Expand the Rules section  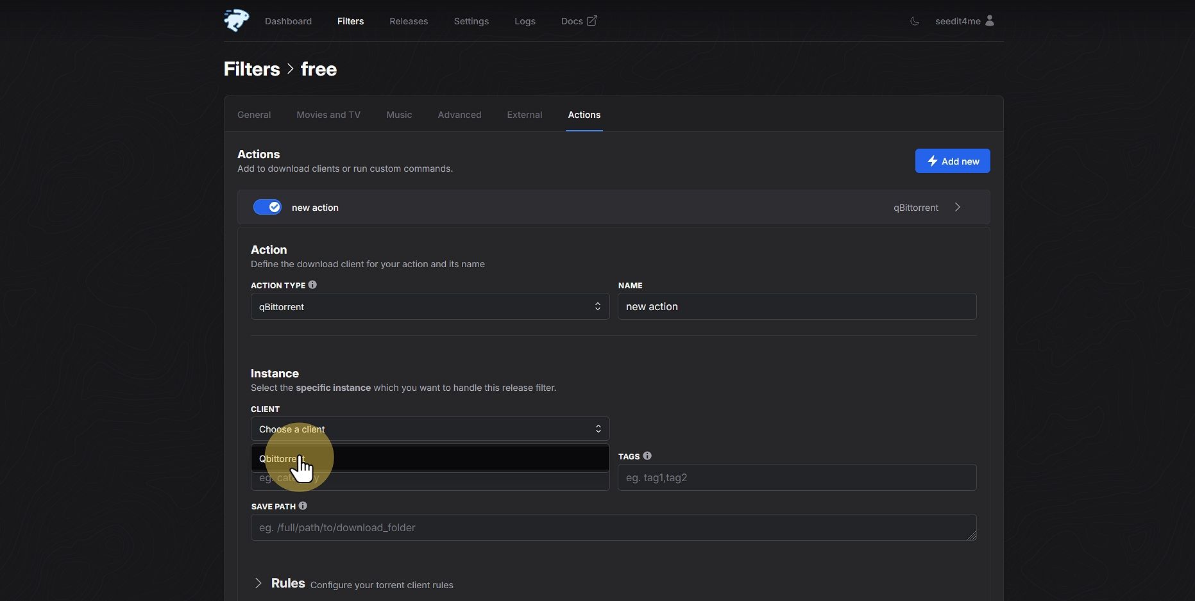tap(258, 583)
